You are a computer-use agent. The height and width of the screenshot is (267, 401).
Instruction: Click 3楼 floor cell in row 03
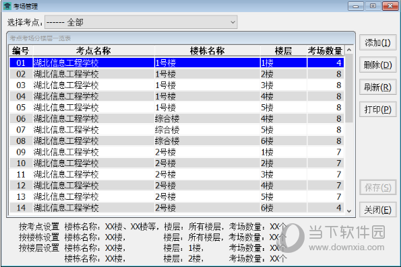(x=283, y=85)
